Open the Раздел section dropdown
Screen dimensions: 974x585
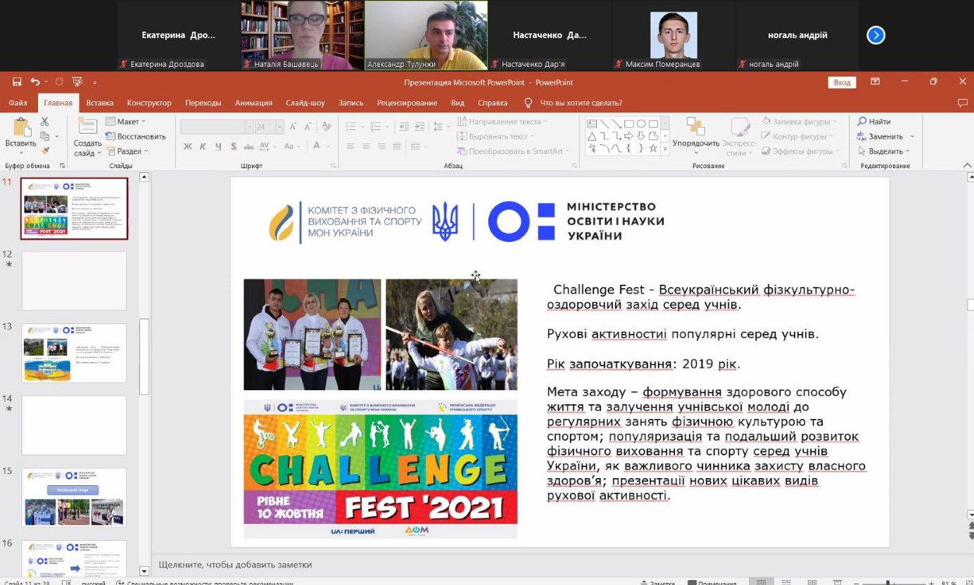coord(127,151)
